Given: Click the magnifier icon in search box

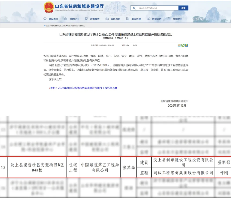Looking at the screenshot, I should [x=134, y=8].
